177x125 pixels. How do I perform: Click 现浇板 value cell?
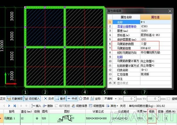coord(156,74)
